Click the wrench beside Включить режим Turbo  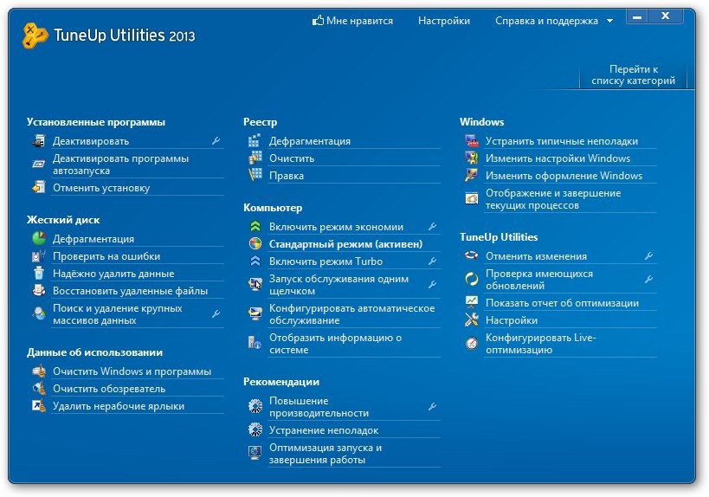[x=432, y=261]
